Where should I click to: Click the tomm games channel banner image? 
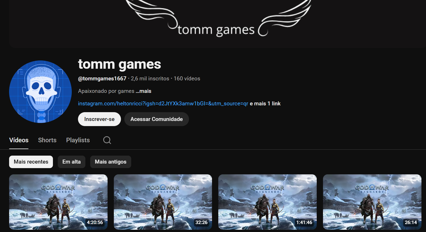point(217,24)
